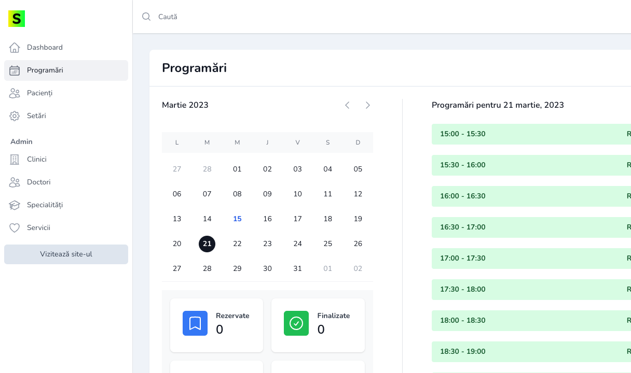Image resolution: width=631 pixels, height=373 pixels.
Task: Click the green Finalizate checkmark icon
Action: [x=296, y=323]
